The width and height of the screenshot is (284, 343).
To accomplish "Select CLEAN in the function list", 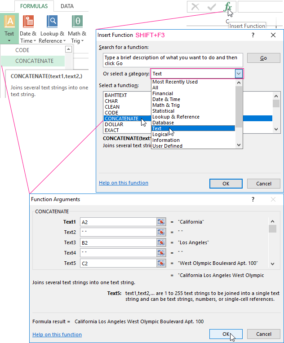I will pyautogui.click(x=112, y=107).
